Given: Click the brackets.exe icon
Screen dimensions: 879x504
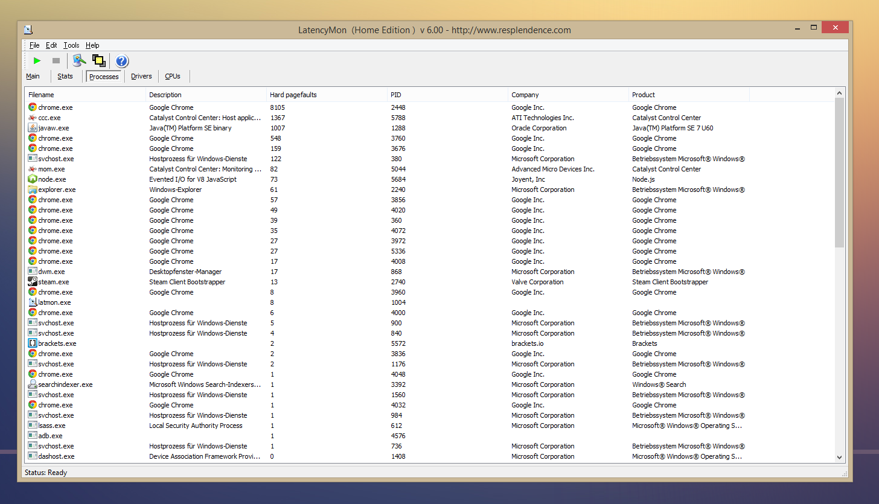Looking at the screenshot, I should click(x=33, y=343).
